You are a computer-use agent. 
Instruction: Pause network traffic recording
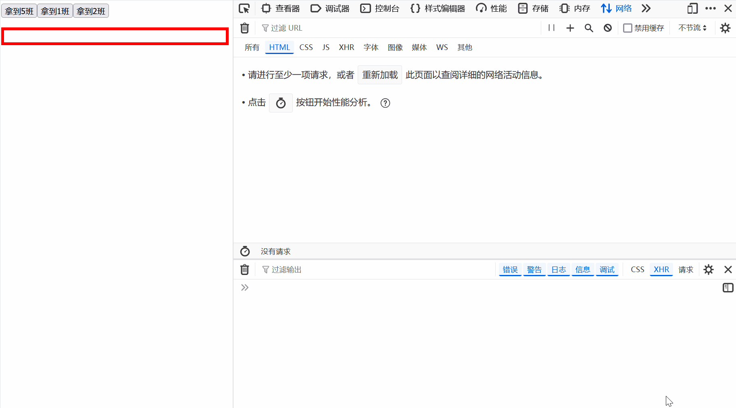tap(551, 28)
